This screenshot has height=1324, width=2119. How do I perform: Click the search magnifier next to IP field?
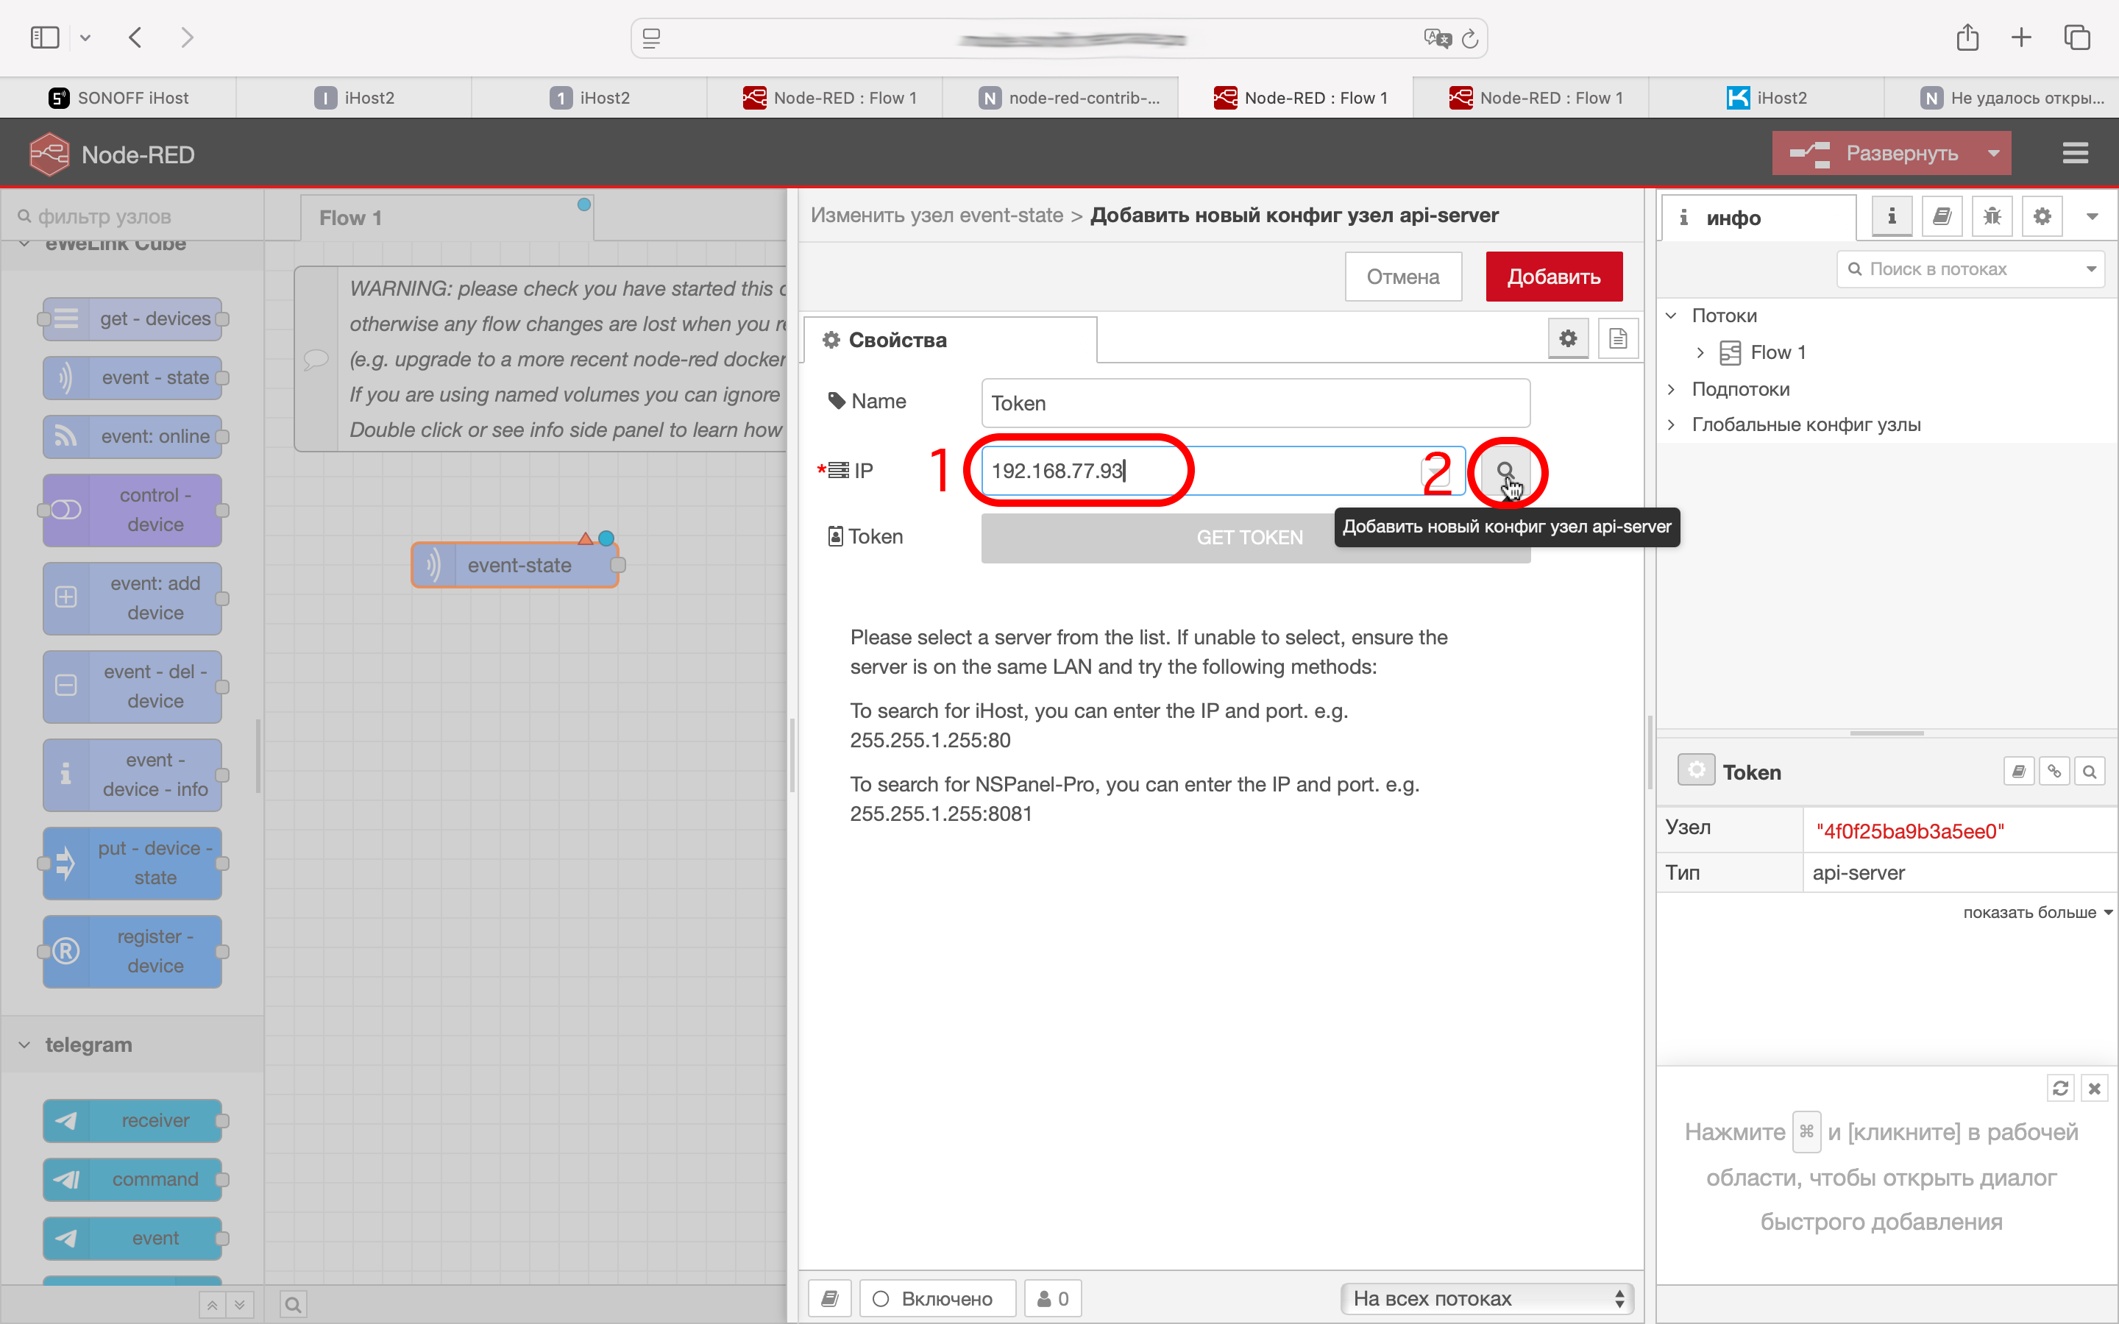[x=1505, y=471]
